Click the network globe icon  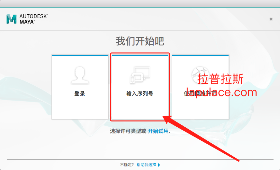pyautogui.click(x=200, y=75)
